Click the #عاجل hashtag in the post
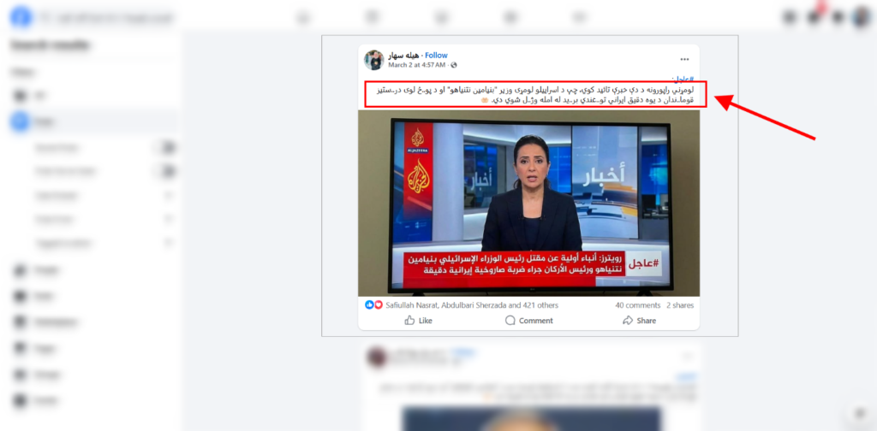The height and width of the screenshot is (431, 877). [x=683, y=79]
